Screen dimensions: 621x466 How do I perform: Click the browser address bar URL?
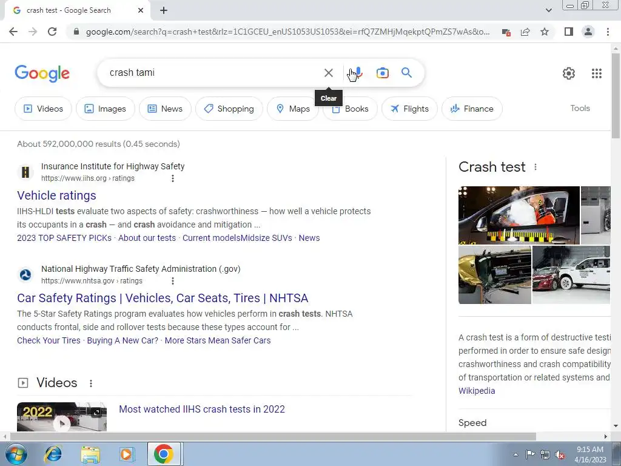(x=288, y=32)
